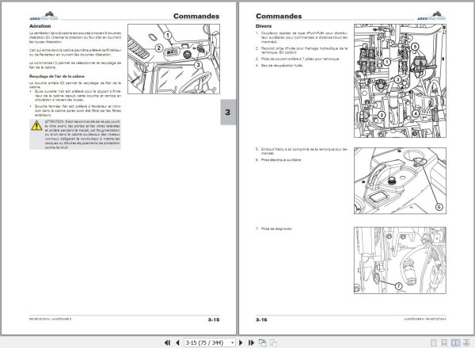Image resolution: width=475 pixels, height=348 pixels.
Task: Click the previous view icon
Action: tap(262, 342)
